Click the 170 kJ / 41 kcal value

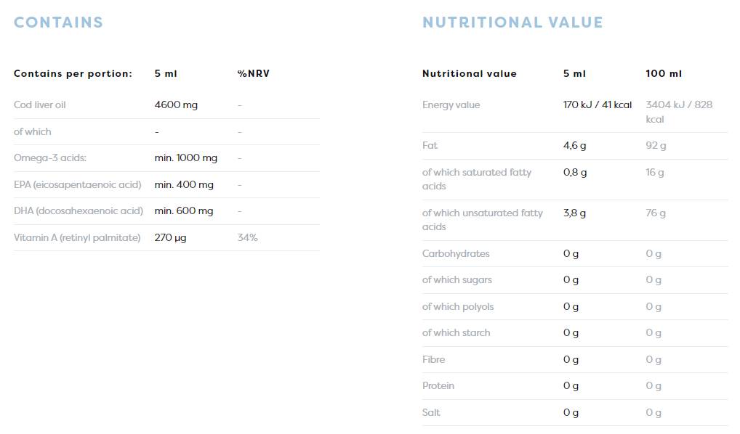tap(598, 105)
